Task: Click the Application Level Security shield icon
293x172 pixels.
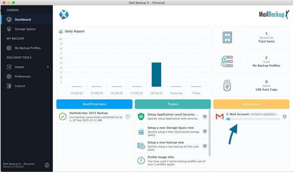Action: pos(141,116)
